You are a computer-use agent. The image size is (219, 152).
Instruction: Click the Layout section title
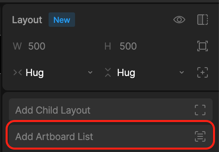(27, 20)
